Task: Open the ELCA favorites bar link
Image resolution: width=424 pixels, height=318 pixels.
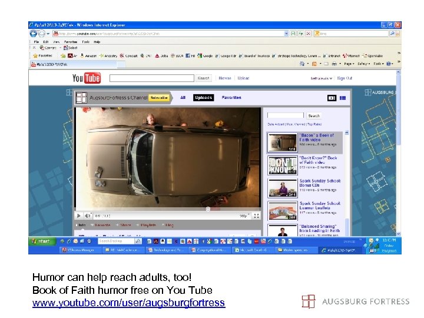Action: [177, 56]
